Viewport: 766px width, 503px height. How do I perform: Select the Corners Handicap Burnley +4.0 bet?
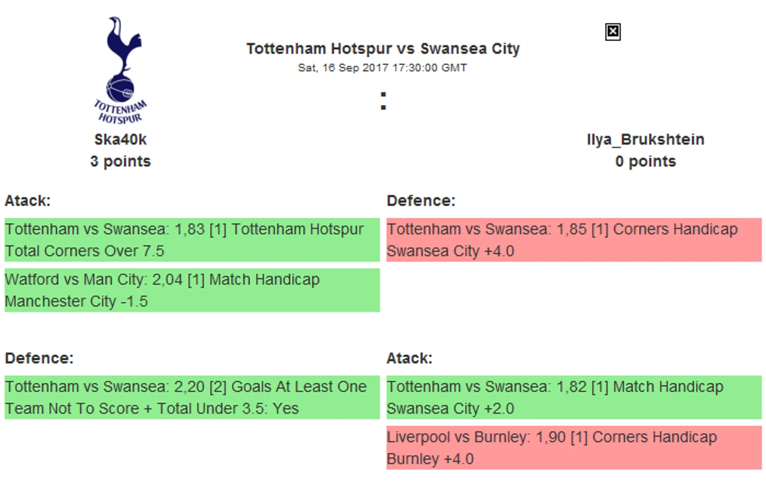pos(574,447)
